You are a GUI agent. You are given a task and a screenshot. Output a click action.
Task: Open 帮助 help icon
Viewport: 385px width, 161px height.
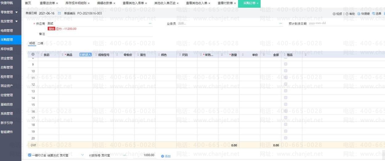coord(347,14)
